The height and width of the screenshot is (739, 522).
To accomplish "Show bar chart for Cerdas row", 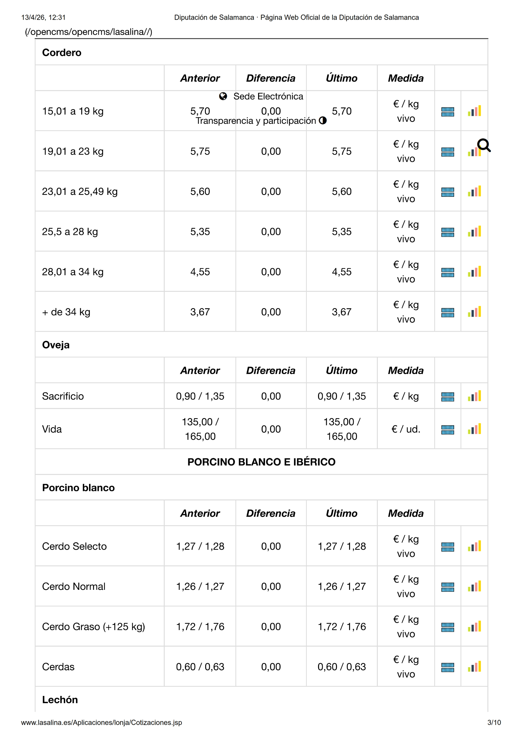I will tap(474, 667).
